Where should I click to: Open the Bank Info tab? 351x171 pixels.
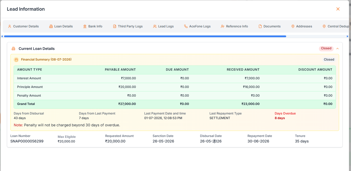[x=93, y=26]
